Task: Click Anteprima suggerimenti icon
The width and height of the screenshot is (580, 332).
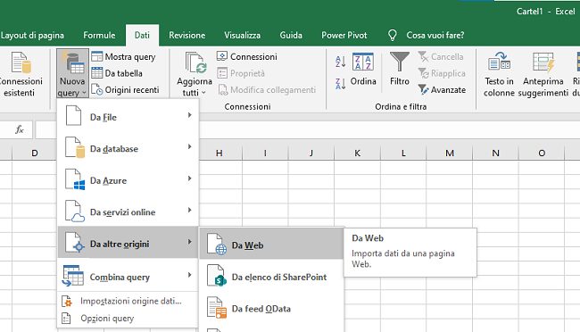Action: (543, 62)
